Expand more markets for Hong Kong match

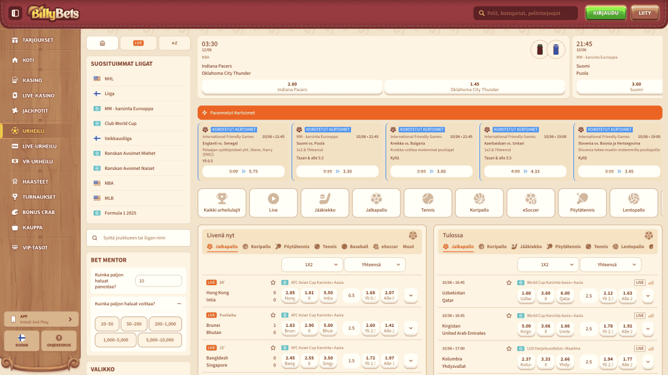(x=411, y=295)
